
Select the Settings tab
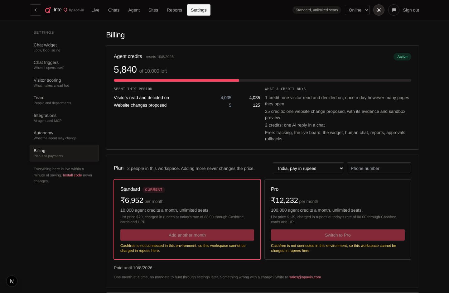click(199, 10)
